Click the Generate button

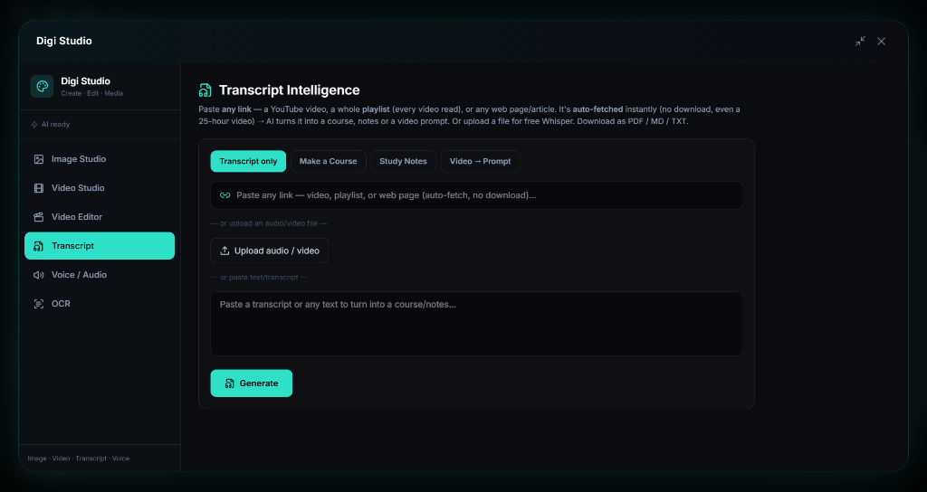(252, 383)
